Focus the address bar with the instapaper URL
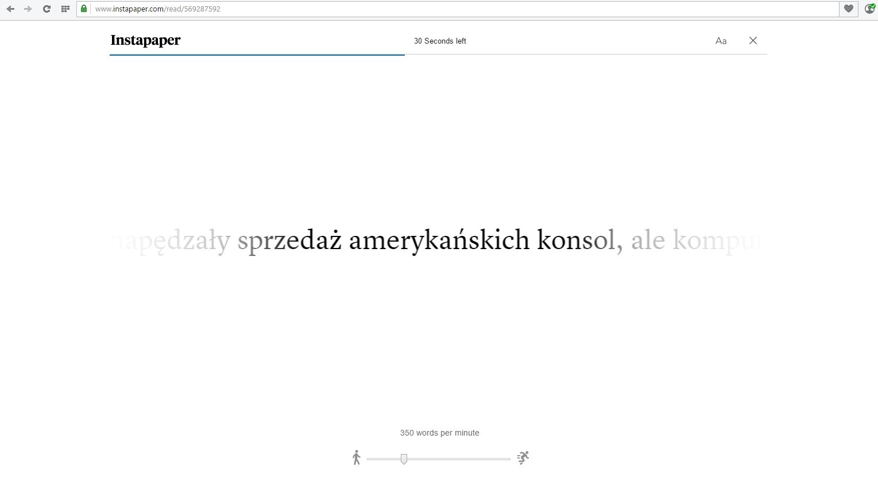Image resolution: width=878 pixels, height=489 pixels. click(459, 9)
